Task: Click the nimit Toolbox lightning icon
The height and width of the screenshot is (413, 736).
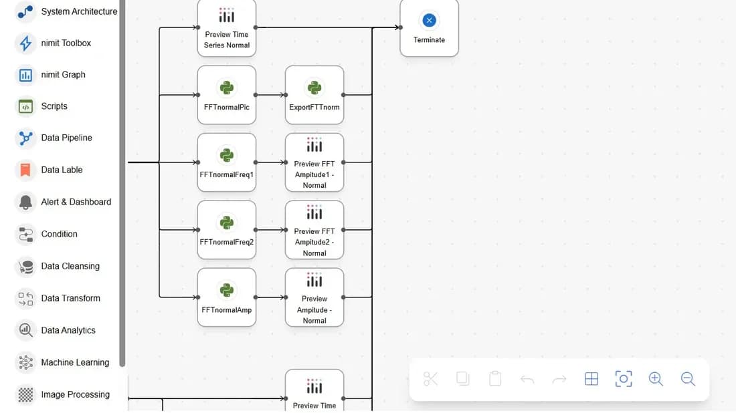Action: click(x=25, y=43)
